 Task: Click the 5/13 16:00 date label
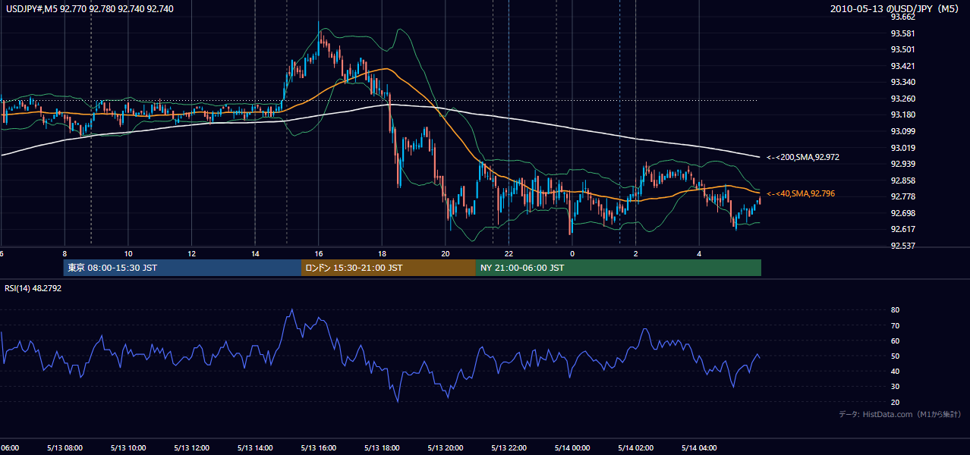[x=319, y=447]
